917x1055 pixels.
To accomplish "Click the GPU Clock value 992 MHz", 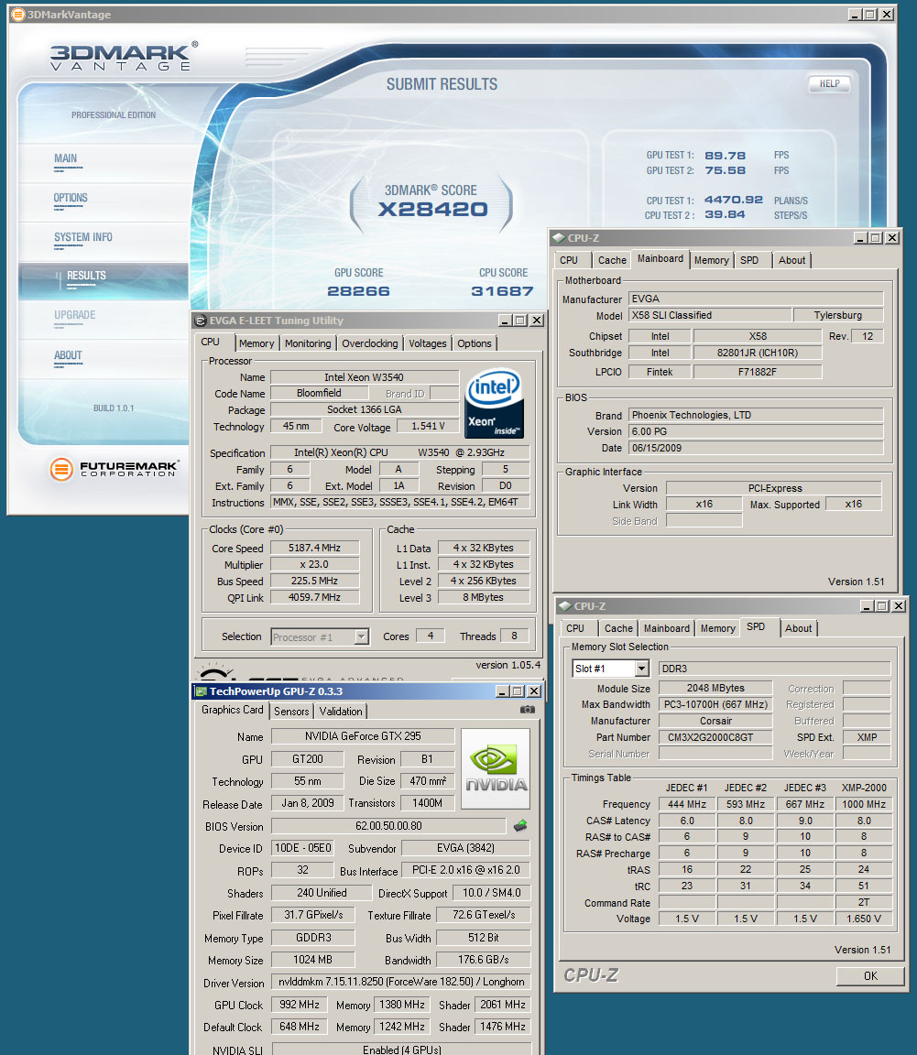I will [x=300, y=1005].
